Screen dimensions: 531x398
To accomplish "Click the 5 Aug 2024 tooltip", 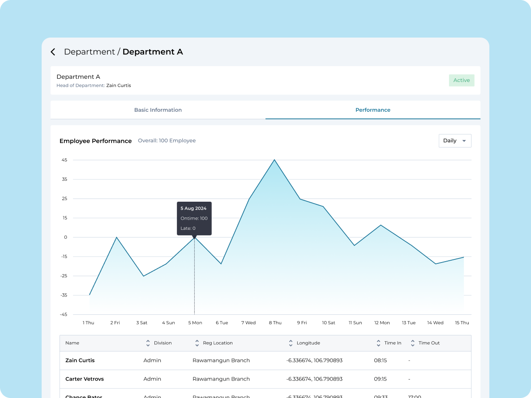I will tap(194, 218).
